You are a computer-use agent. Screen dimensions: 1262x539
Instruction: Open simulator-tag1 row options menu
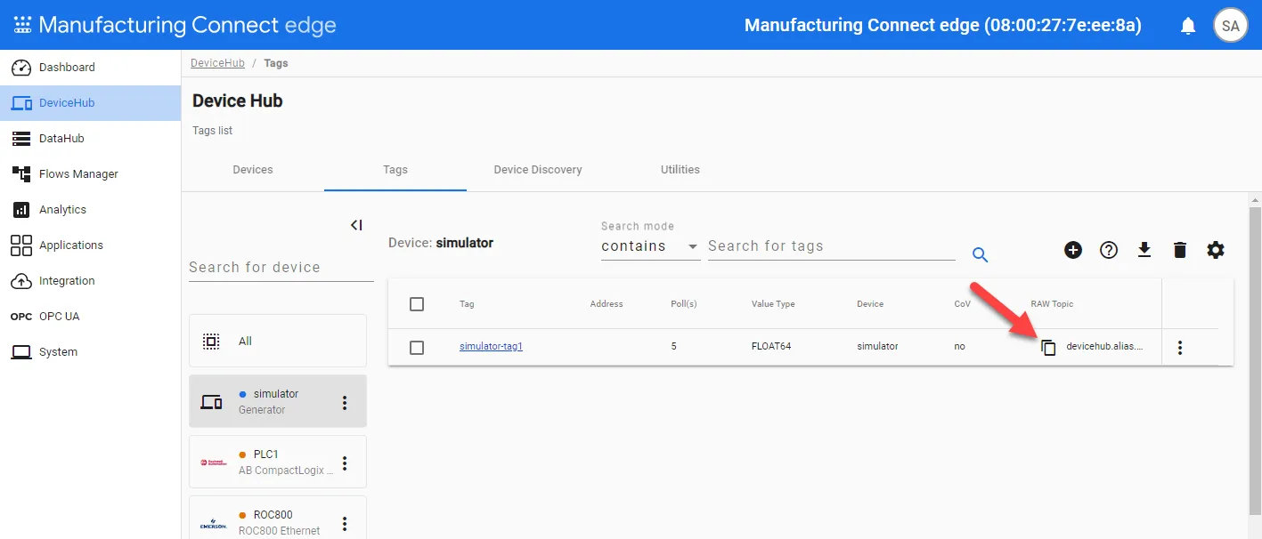coord(1180,347)
